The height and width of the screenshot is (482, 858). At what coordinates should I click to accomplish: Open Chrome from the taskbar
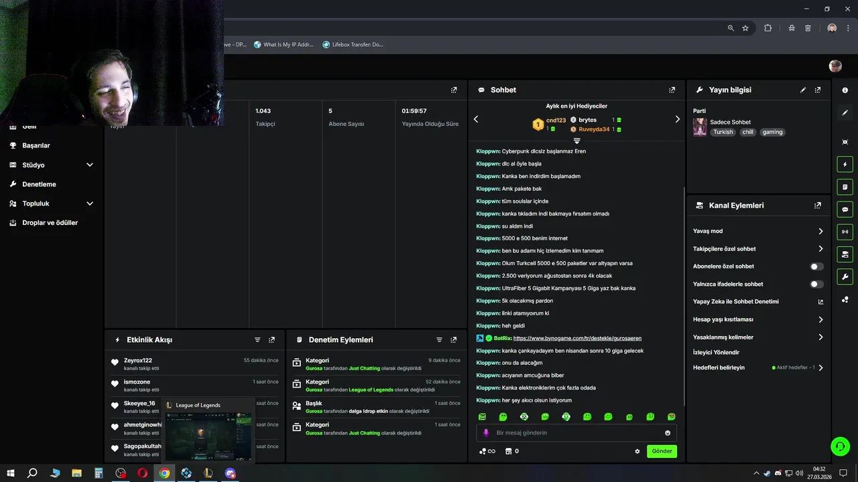click(164, 473)
